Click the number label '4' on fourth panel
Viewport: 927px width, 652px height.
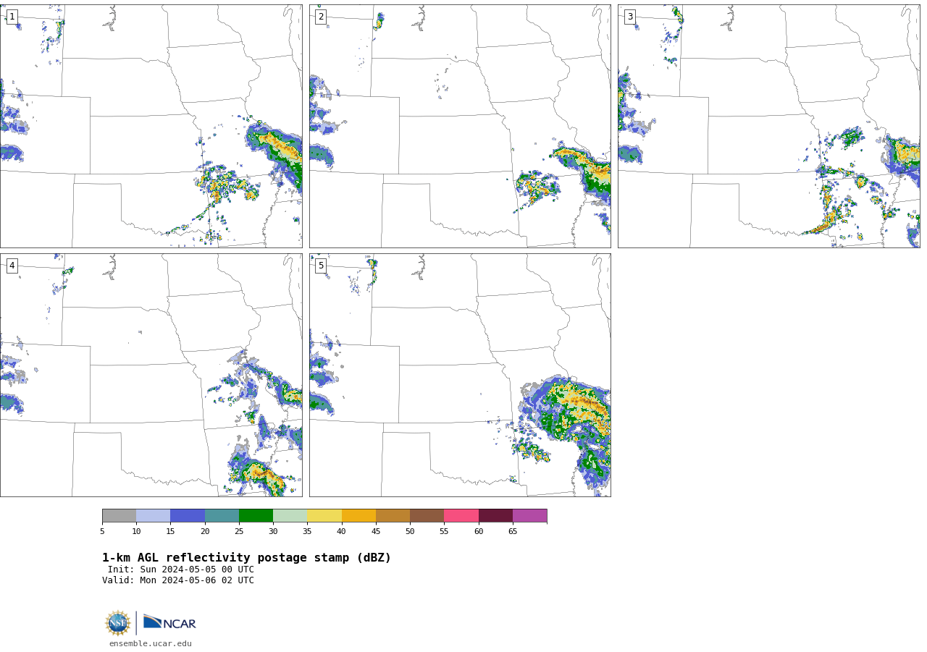click(12, 266)
